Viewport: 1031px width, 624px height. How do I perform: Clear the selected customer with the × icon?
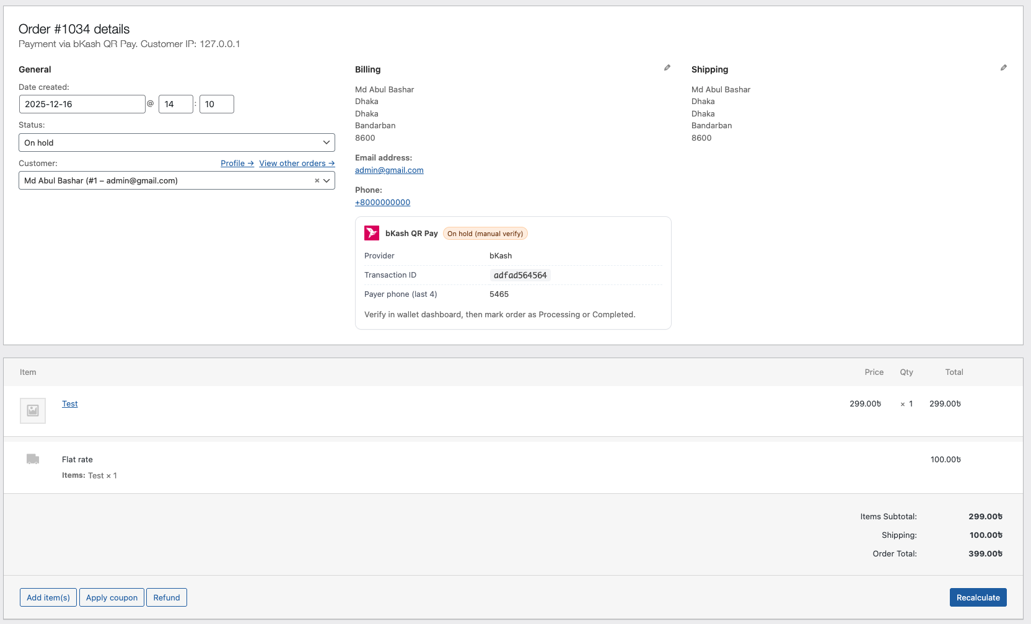point(317,180)
